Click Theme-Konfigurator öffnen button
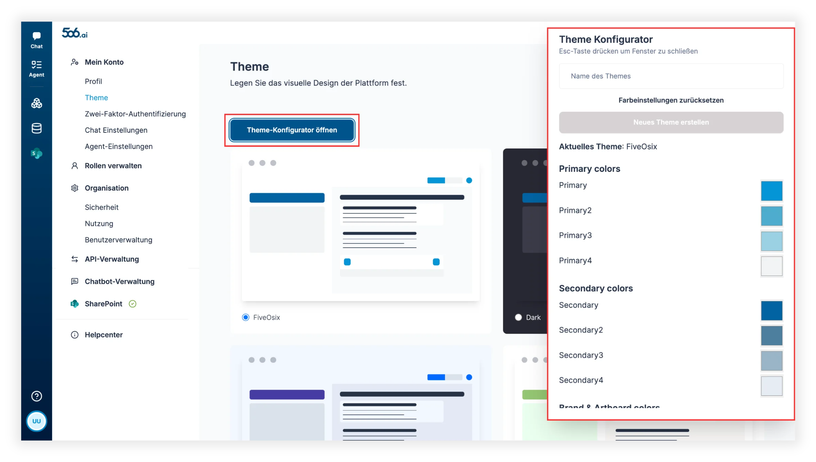The height and width of the screenshot is (462, 816). [x=292, y=130]
